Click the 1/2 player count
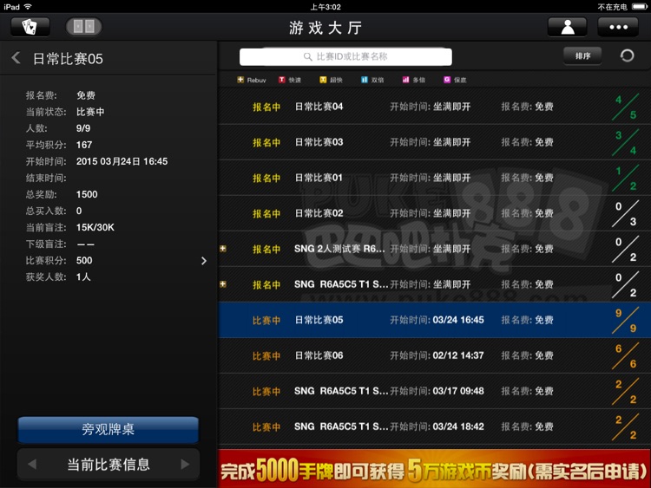Viewport: 651px width, 488px height. point(626,179)
